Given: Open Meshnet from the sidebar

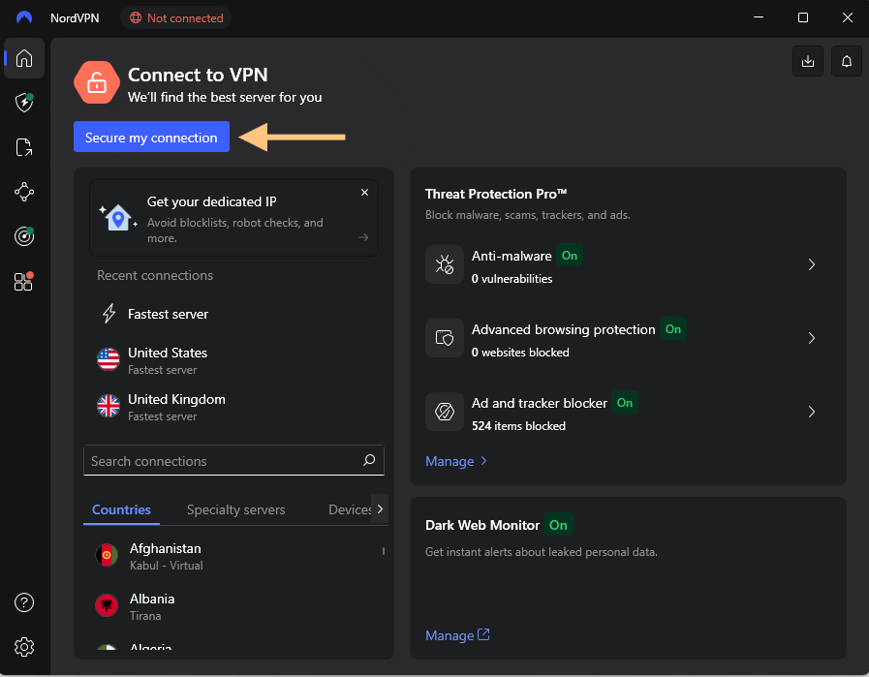Looking at the screenshot, I should click(x=24, y=192).
